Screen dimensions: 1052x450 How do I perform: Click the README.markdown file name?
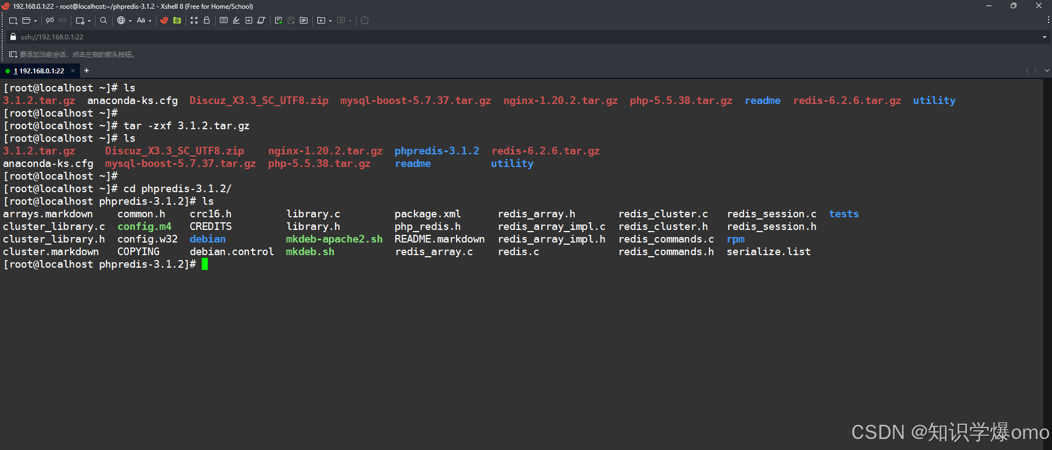coord(440,239)
